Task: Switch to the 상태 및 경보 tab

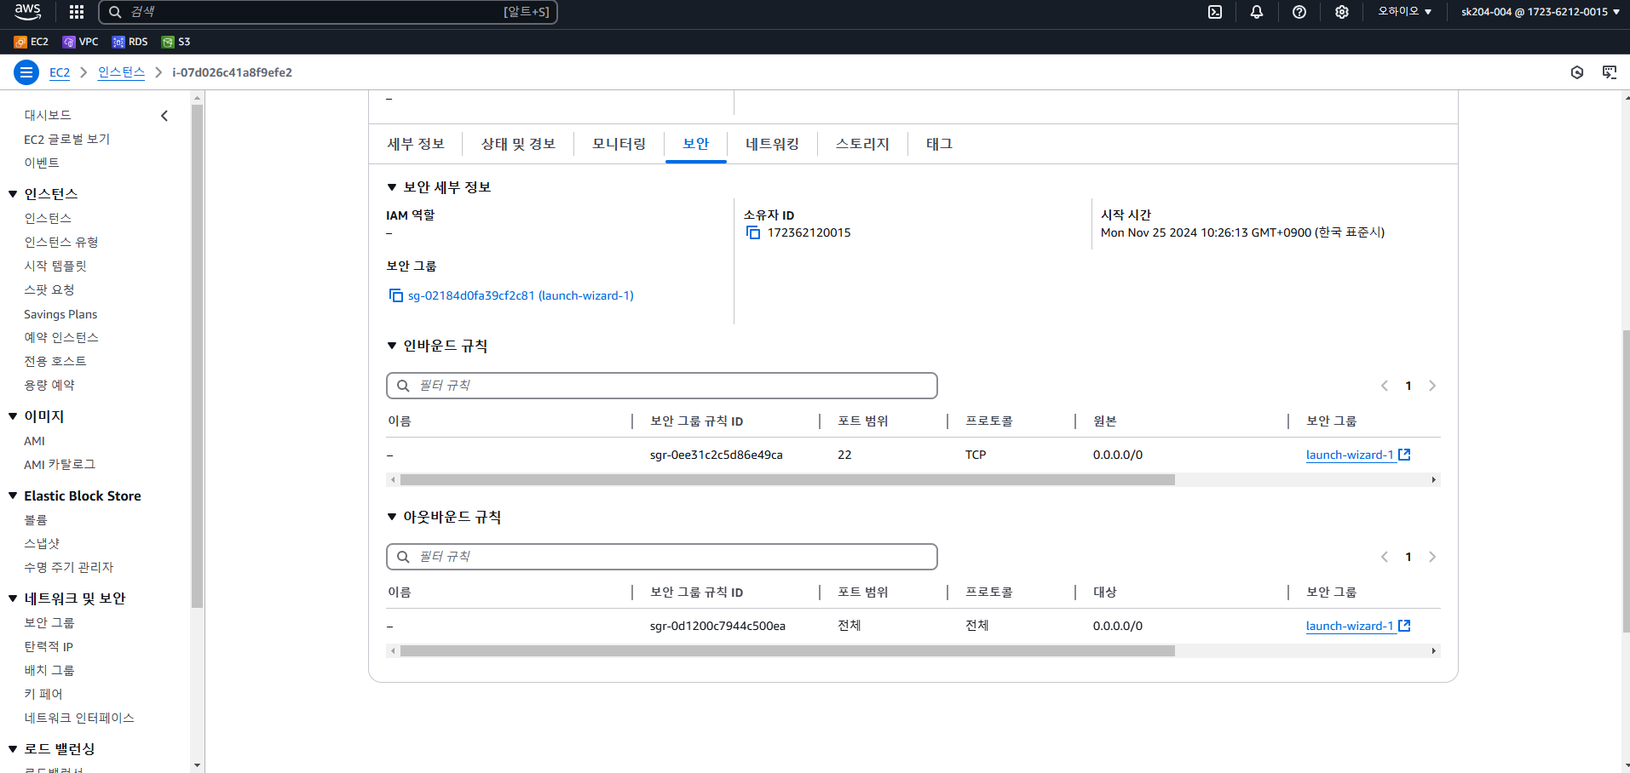Action: point(518,144)
